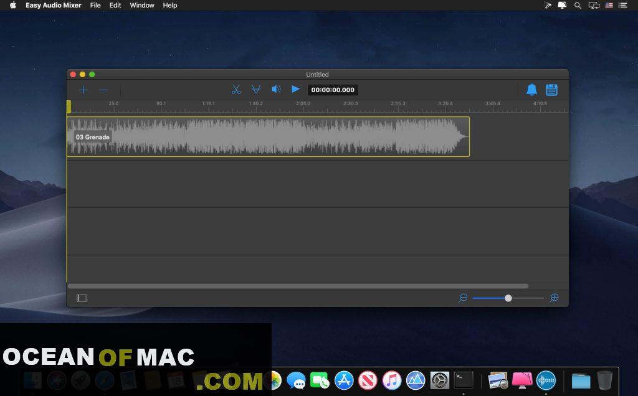Screen dimensions: 638x396
Task: Open System Preferences from the Dock
Action: (x=440, y=381)
